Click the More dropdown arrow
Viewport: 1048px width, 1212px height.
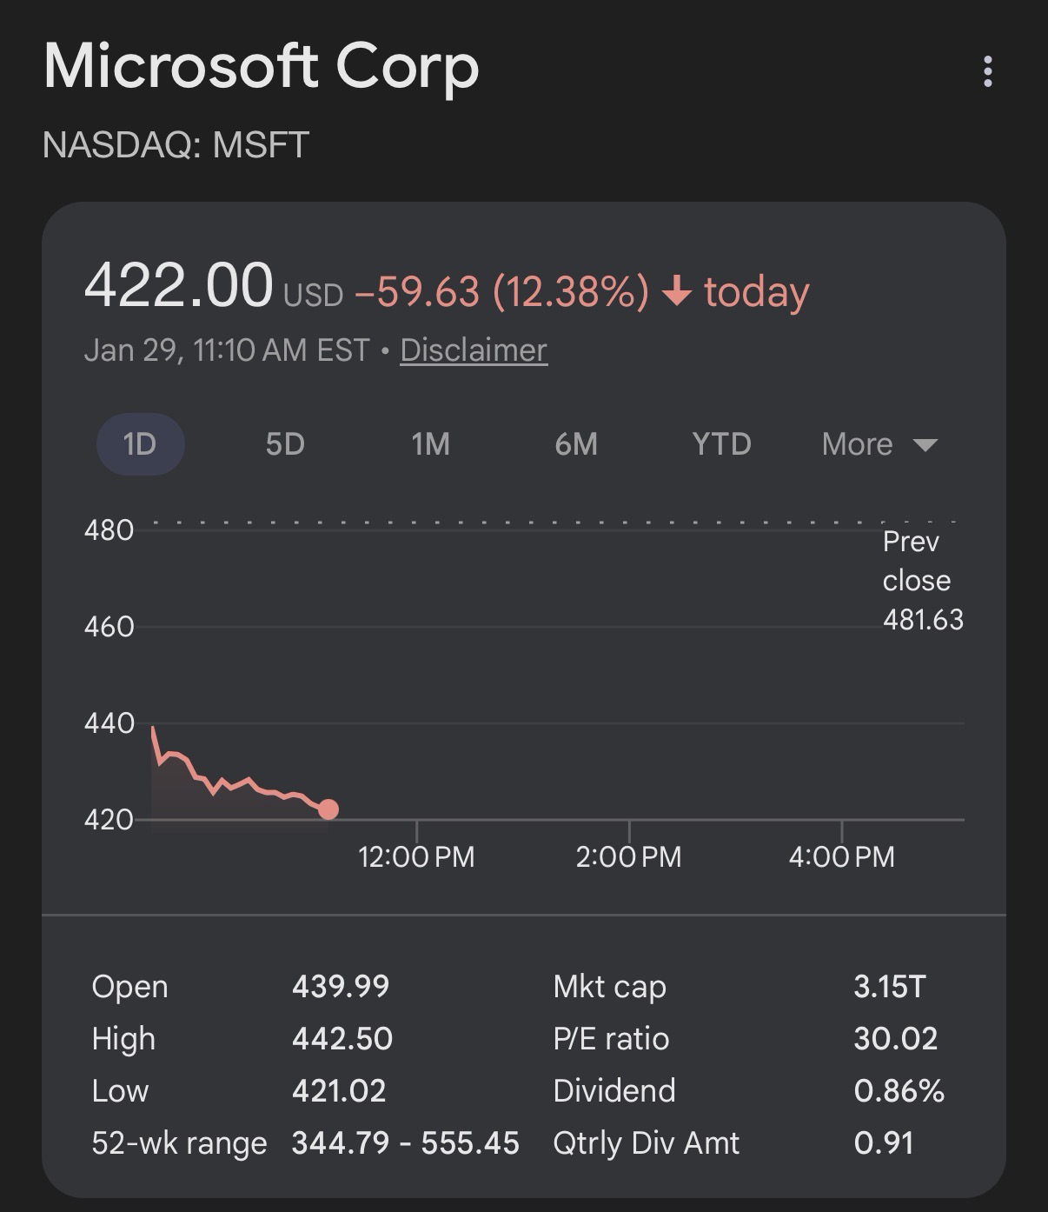tap(925, 445)
